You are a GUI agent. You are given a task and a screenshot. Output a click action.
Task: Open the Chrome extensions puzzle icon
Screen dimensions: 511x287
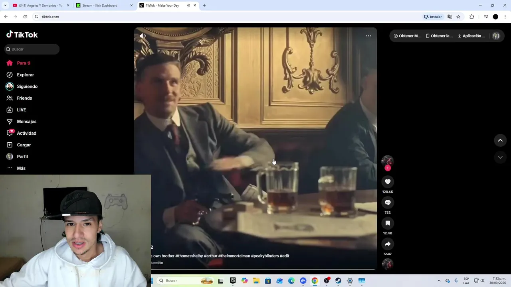[x=471, y=17]
